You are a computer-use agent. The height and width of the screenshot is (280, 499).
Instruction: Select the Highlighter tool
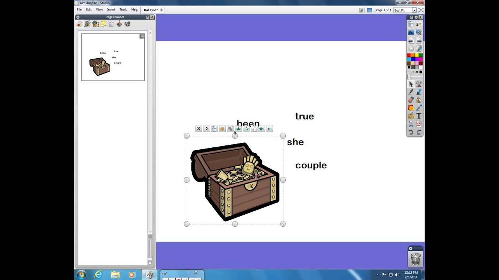click(419, 92)
